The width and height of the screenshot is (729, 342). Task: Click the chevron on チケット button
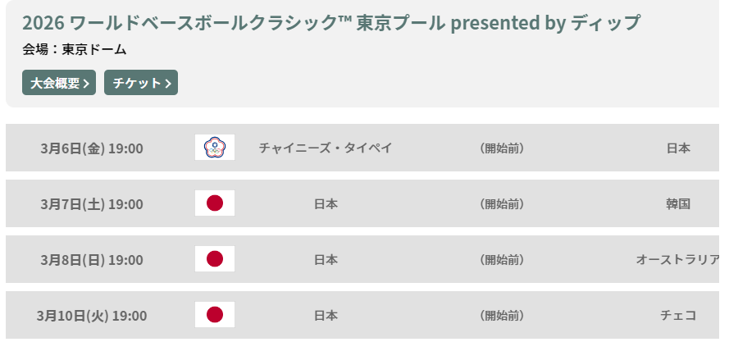click(168, 84)
